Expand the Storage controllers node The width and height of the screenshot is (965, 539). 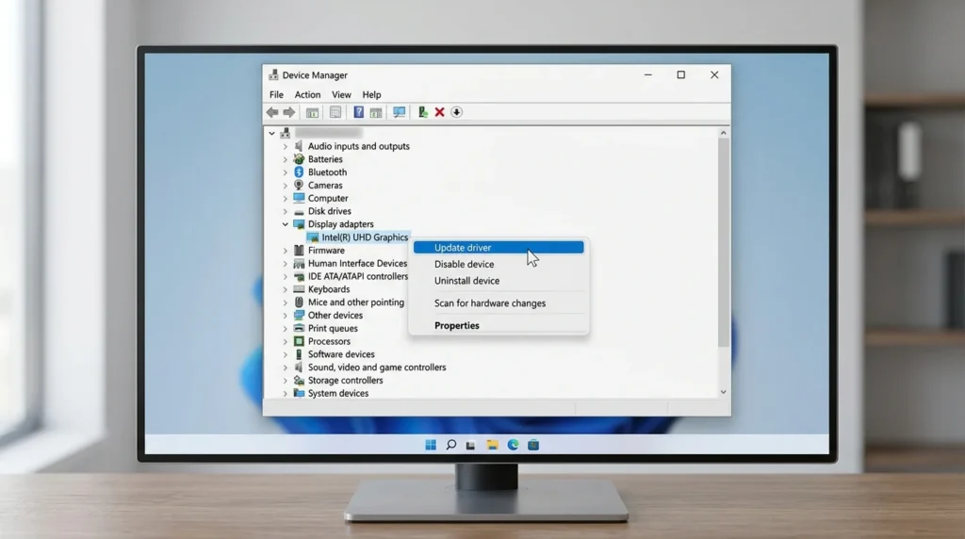(x=285, y=381)
